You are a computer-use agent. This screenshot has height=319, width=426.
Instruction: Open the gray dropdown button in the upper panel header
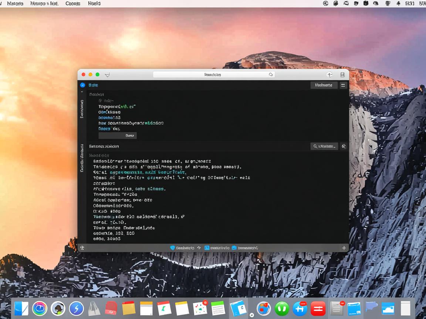[324, 85]
